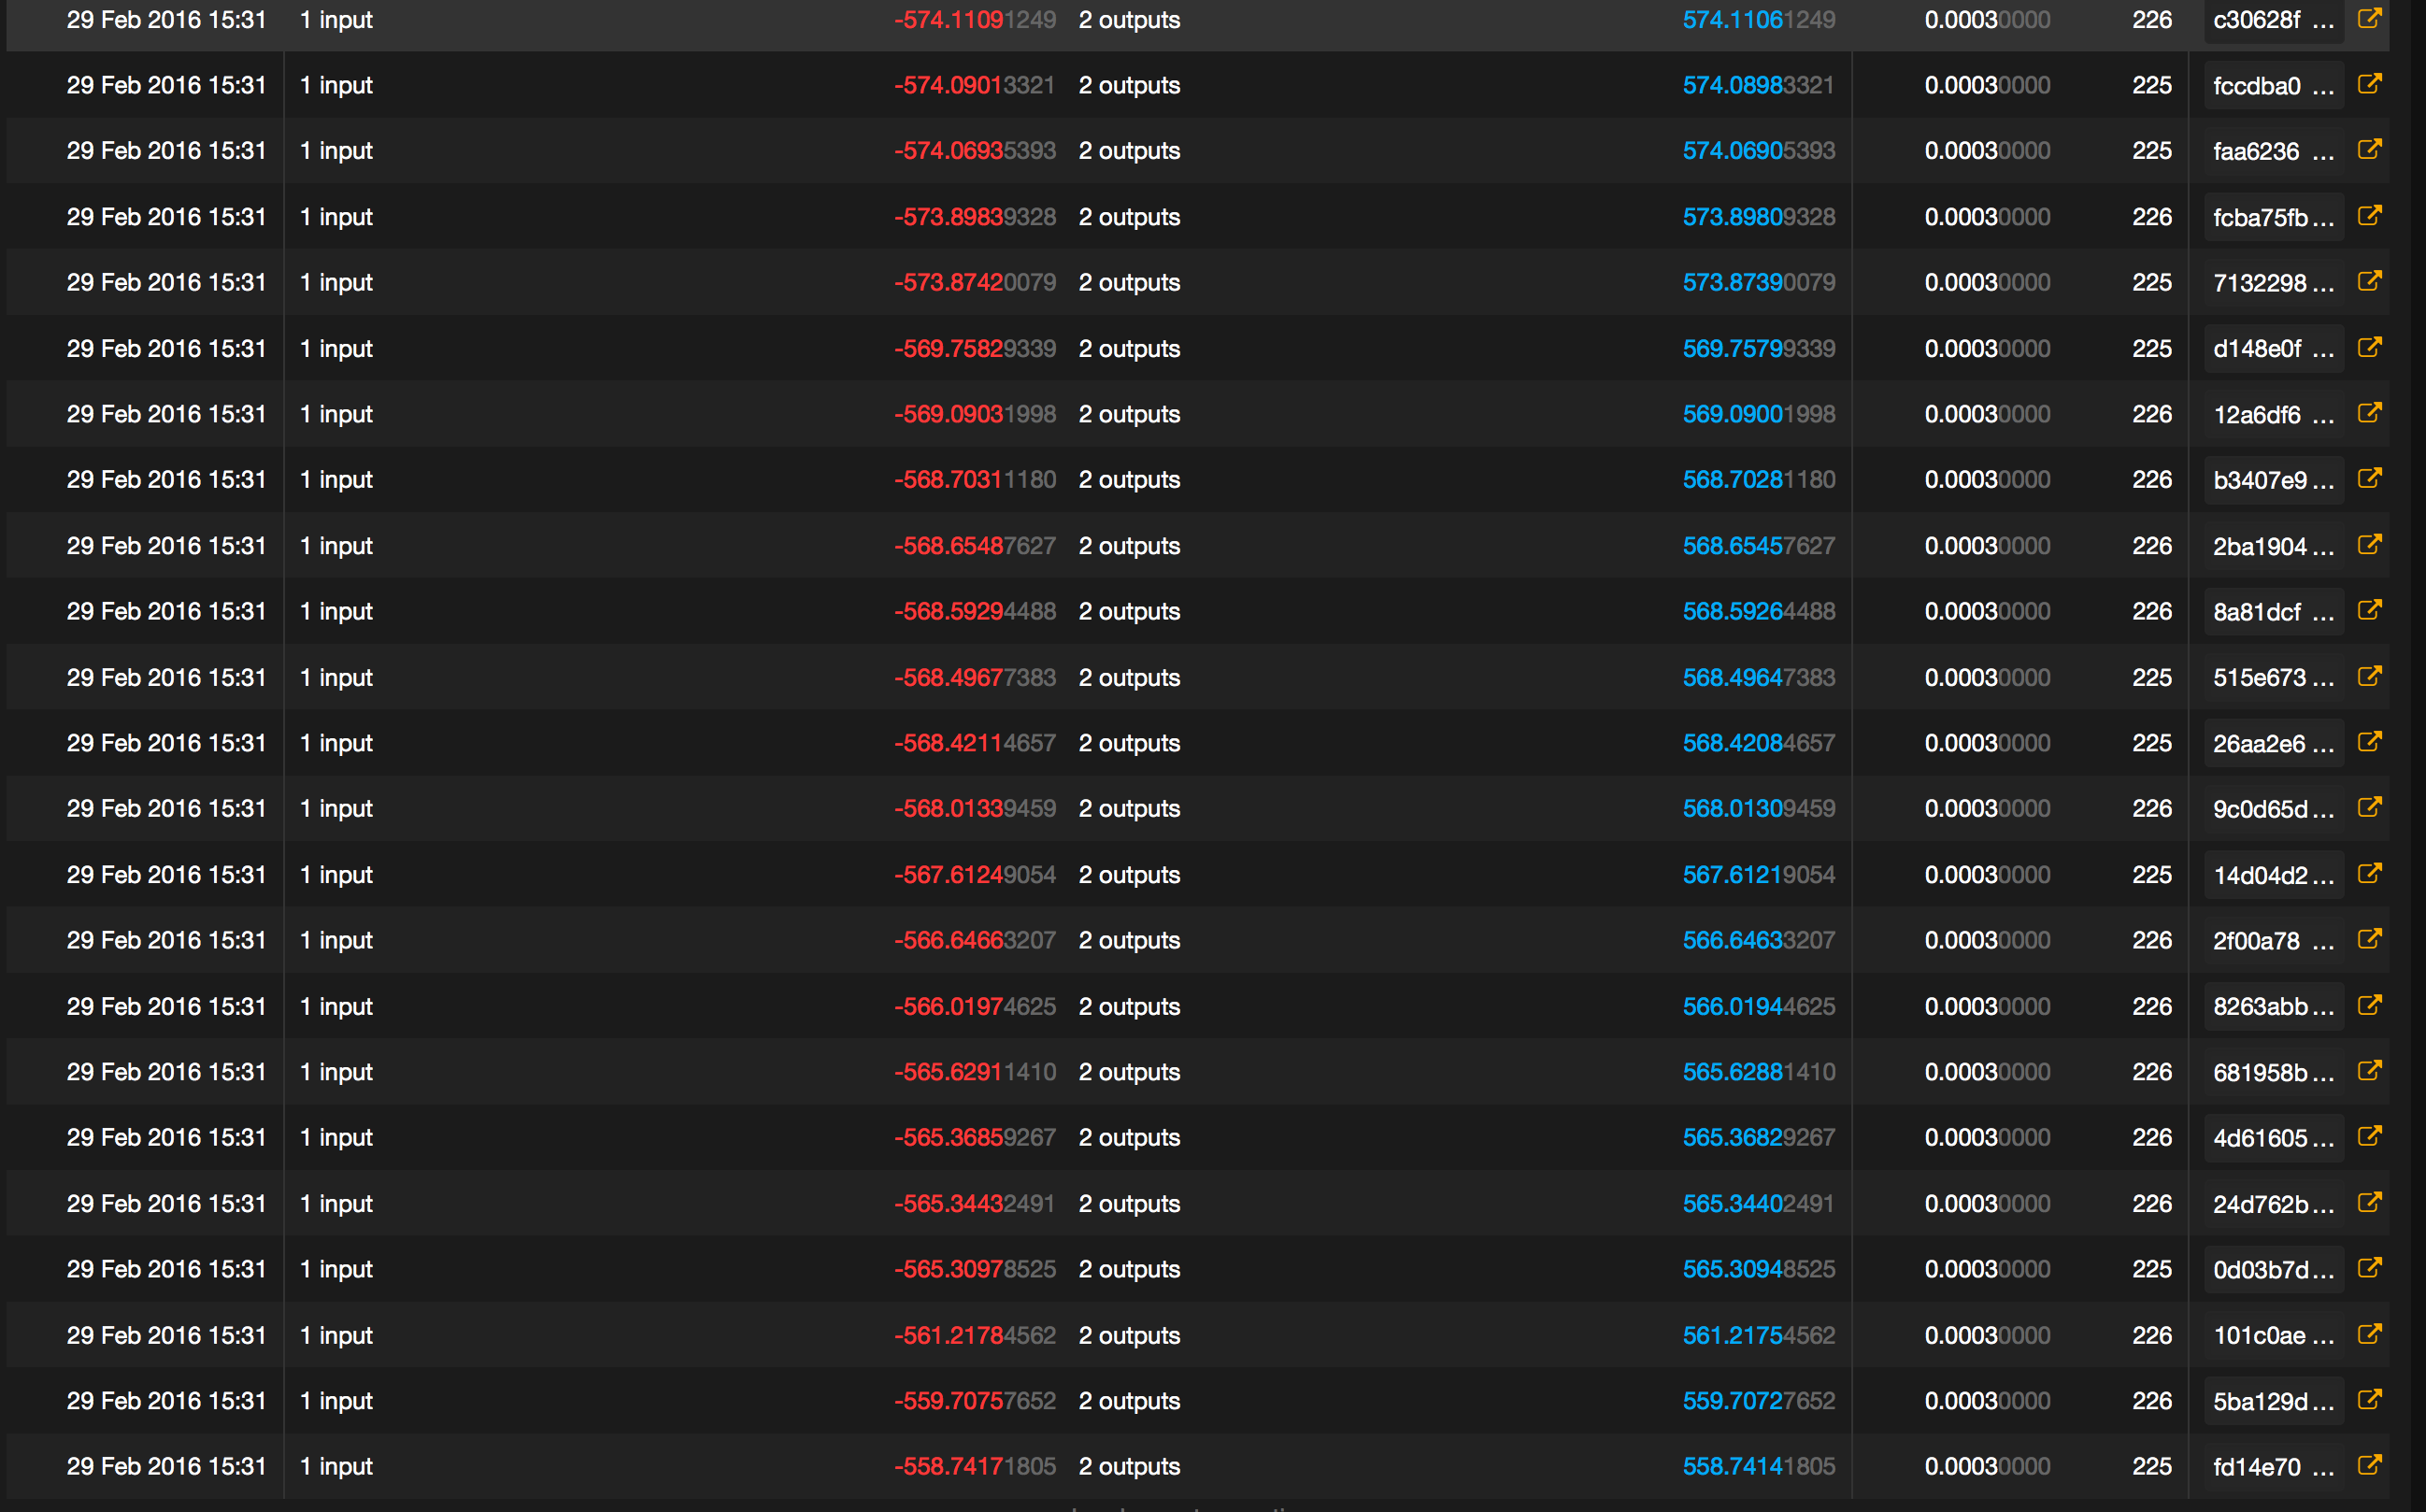This screenshot has height=1512, width=2426.
Task: Open transaction hash 101c0ae
Action: click(x=2272, y=1335)
